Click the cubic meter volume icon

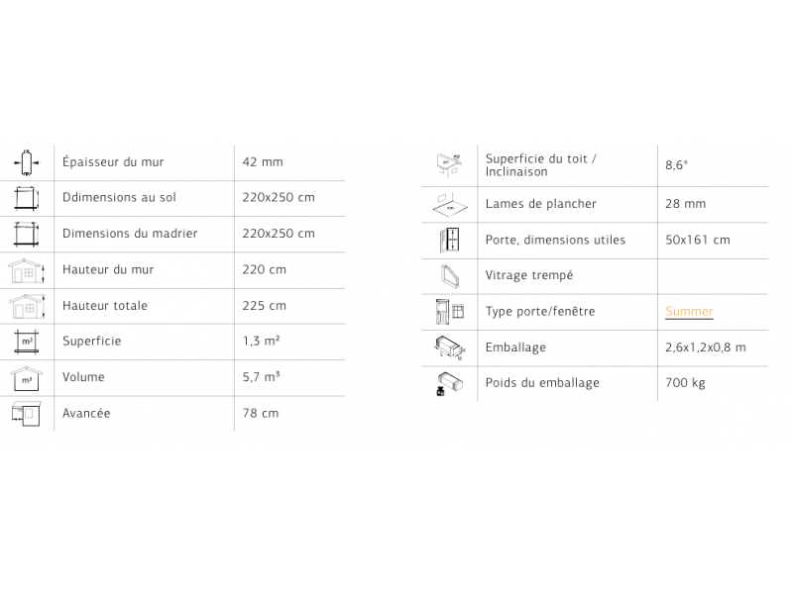point(27,379)
